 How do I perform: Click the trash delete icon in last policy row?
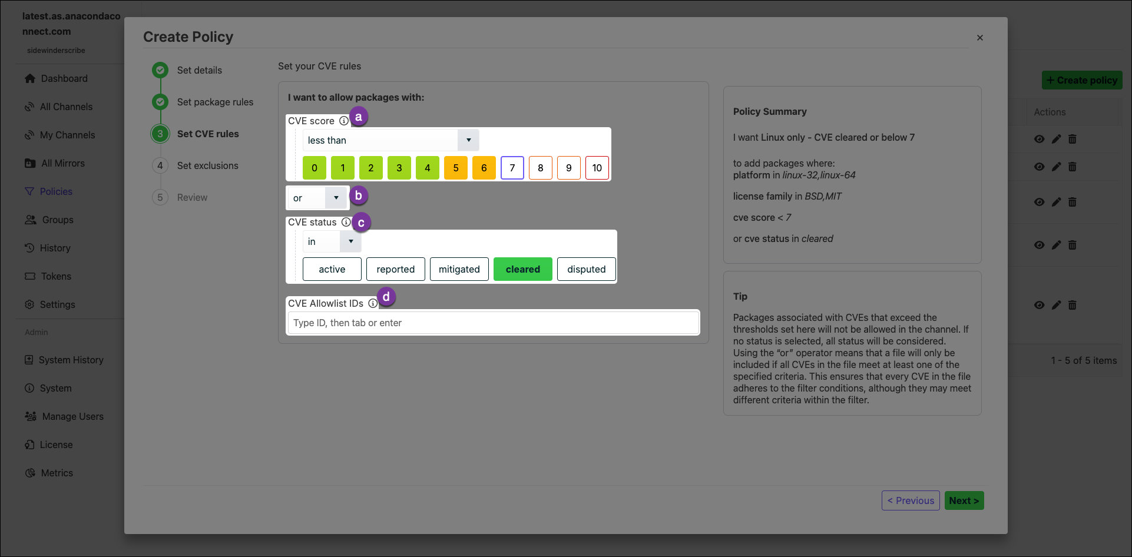pos(1073,305)
